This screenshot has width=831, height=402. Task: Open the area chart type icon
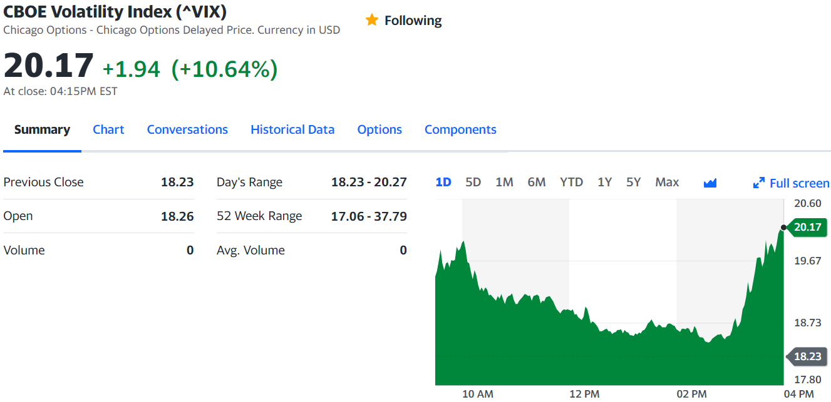point(710,183)
